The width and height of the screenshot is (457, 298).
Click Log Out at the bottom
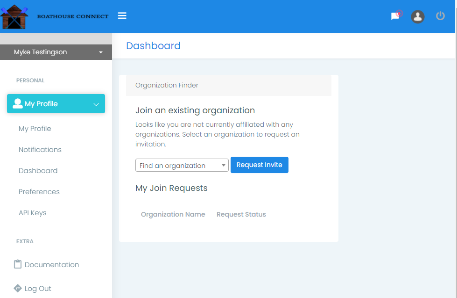pyautogui.click(x=37, y=288)
